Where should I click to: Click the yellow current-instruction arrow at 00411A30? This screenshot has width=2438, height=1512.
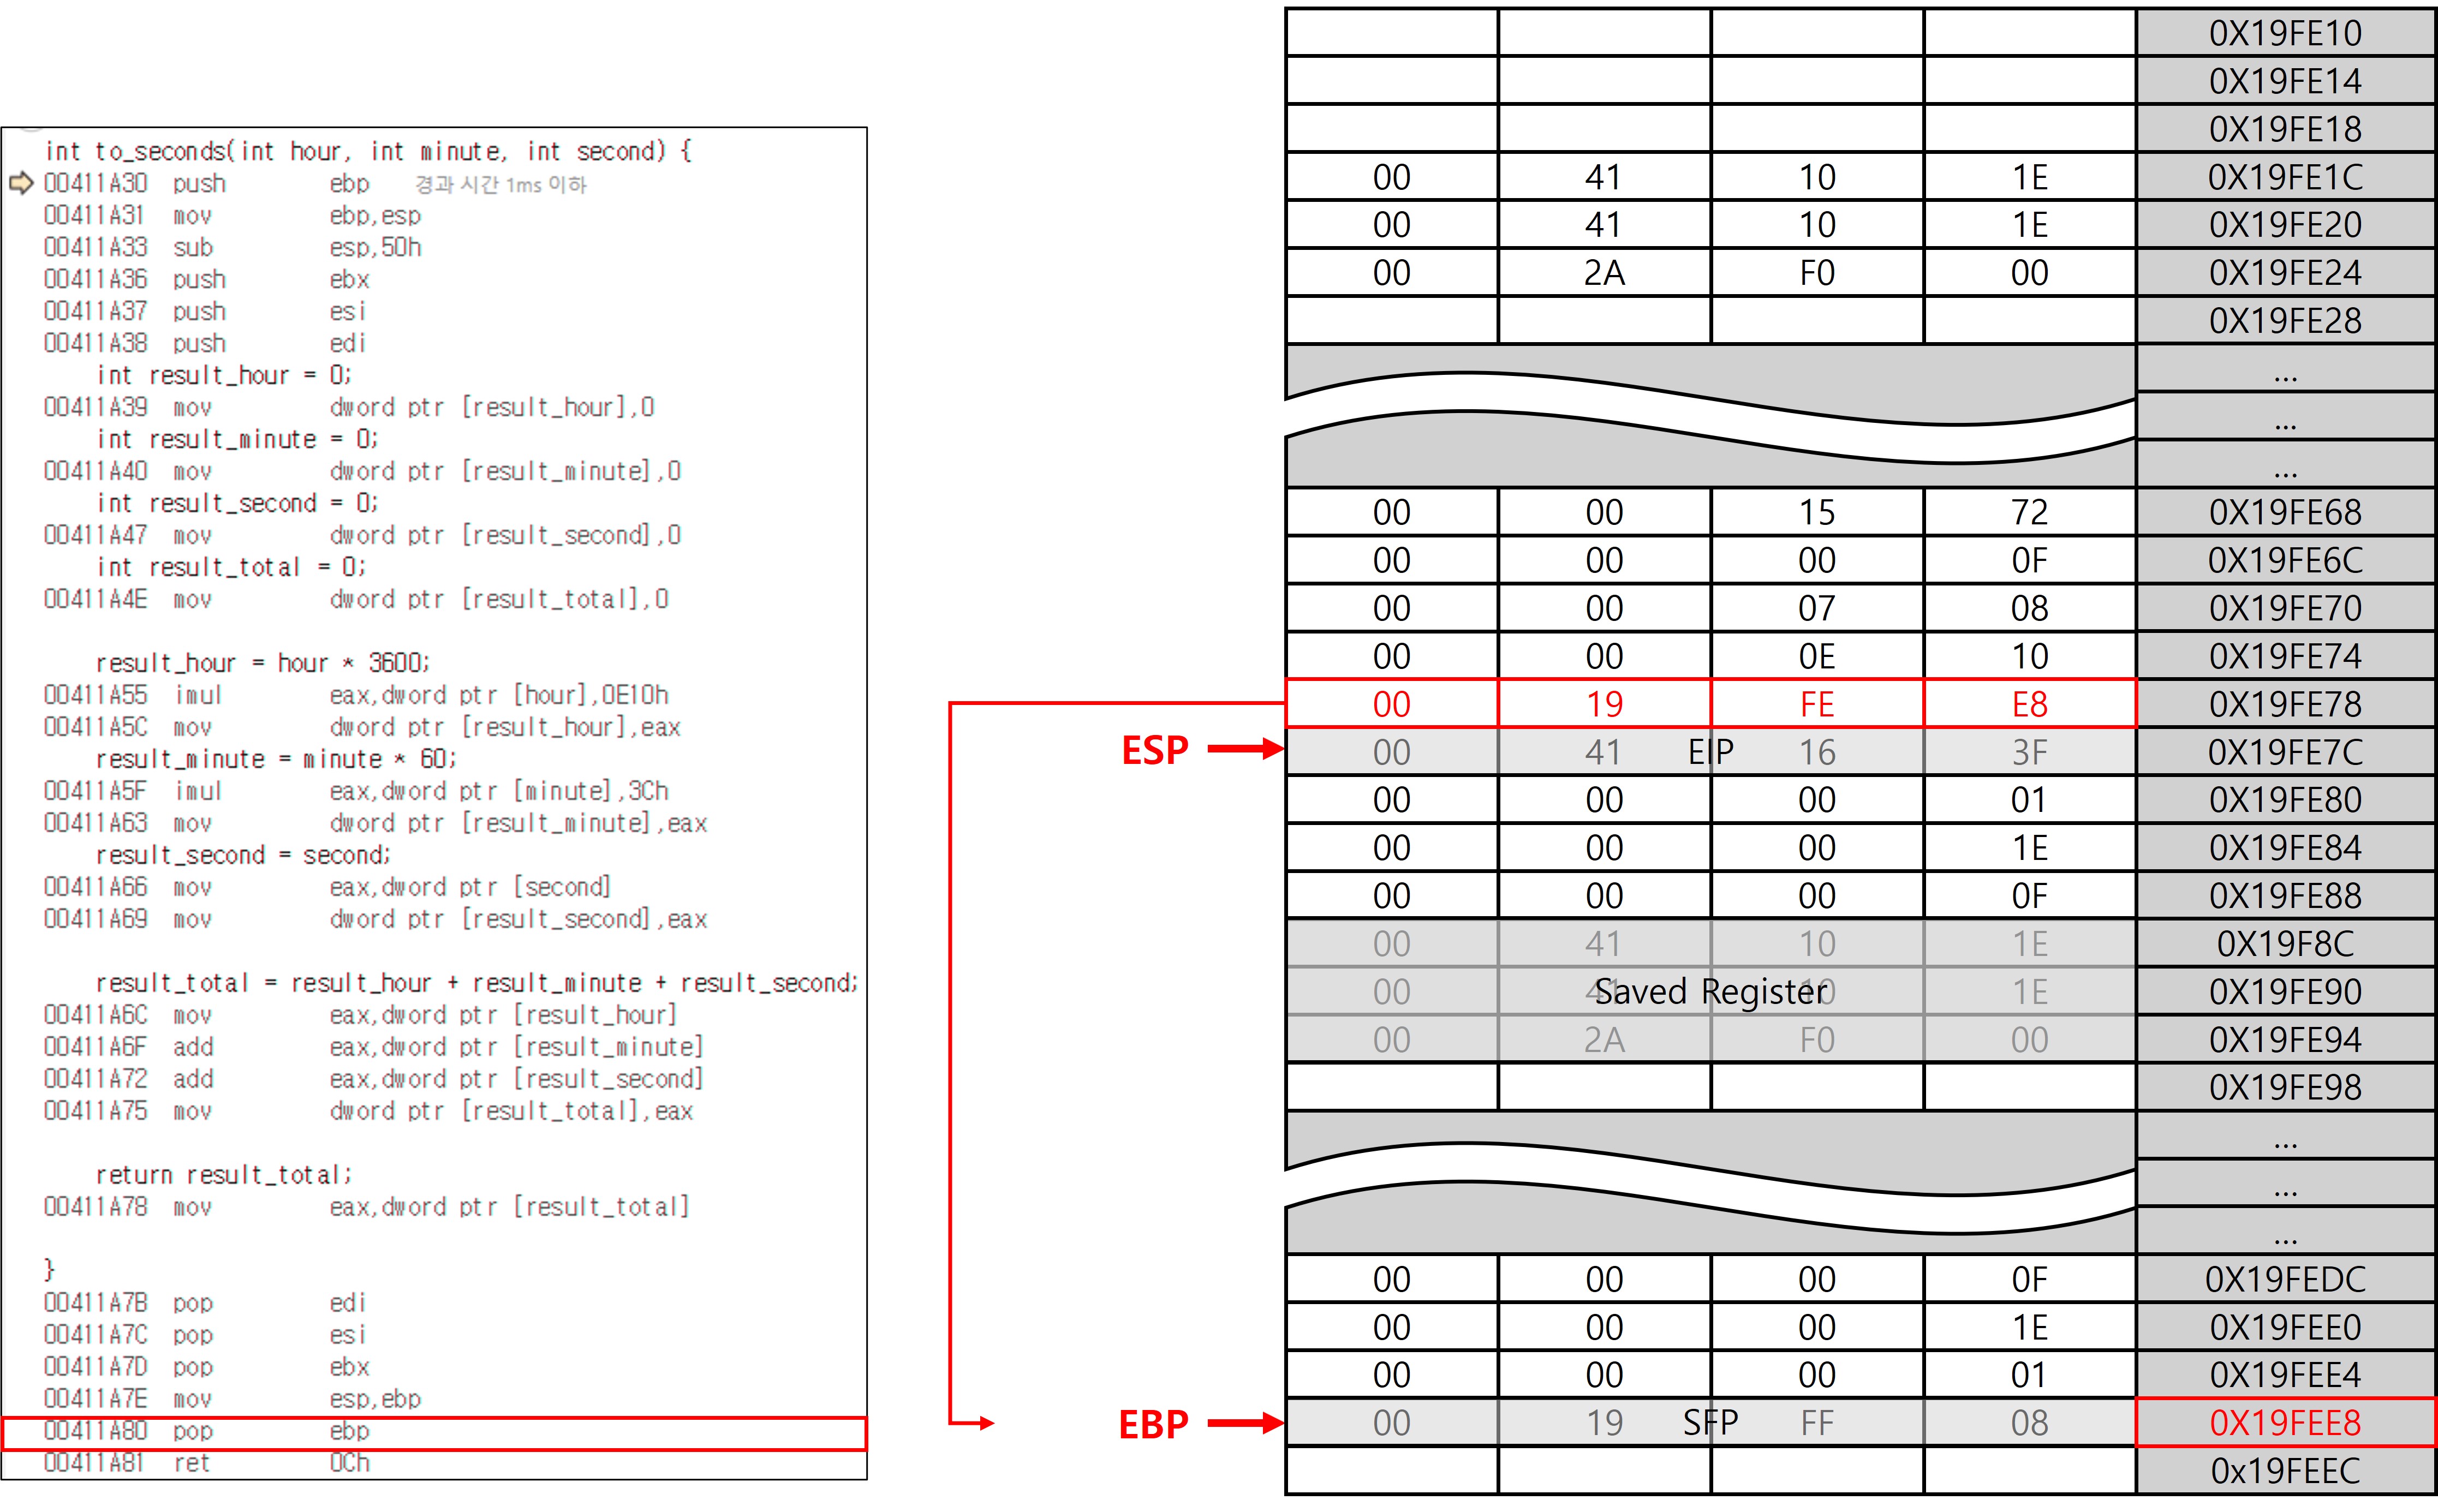[x=21, y=184]
